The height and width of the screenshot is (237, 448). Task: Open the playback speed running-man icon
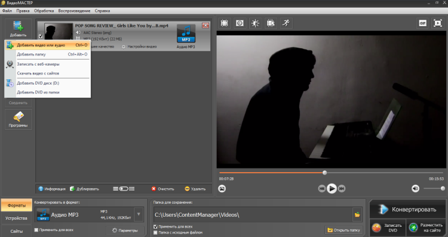tap(286, 23)
